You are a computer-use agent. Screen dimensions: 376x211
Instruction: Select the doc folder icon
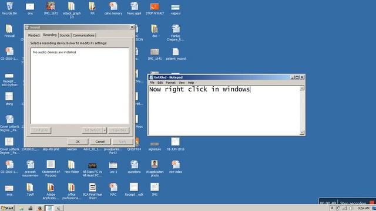(155, 30)
